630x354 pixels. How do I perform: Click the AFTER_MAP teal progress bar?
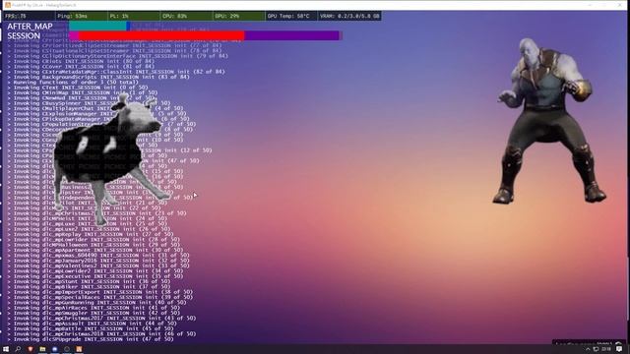click(x=98, y=27)
